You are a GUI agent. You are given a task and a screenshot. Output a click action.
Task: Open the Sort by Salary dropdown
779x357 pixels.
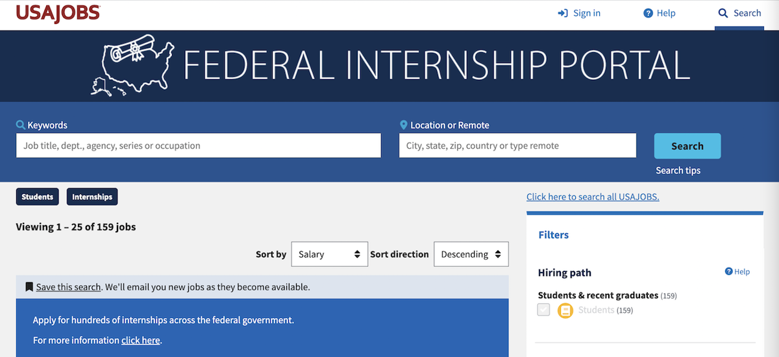[x=329, y=254]
